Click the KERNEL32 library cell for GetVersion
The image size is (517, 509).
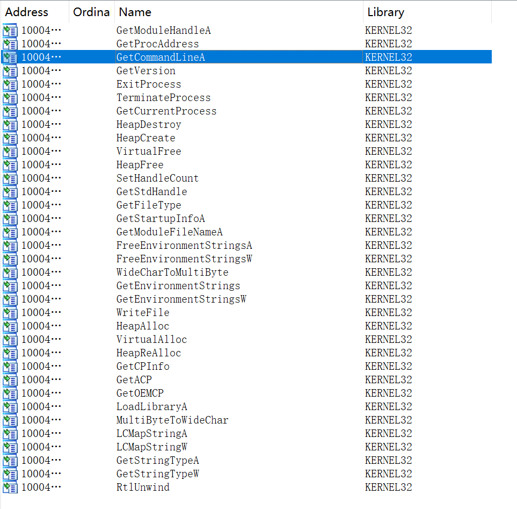[x=388, y=71]
